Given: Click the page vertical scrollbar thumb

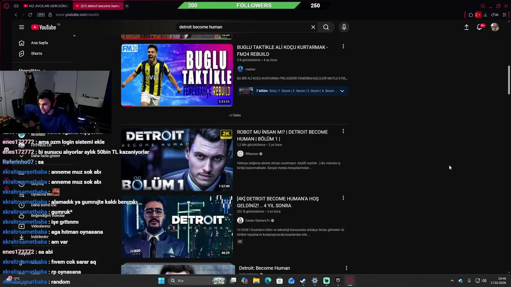Looking at the screenshot, I should 509,80.
